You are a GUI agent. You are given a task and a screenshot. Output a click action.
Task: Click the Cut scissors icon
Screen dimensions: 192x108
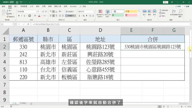[x=7, y=11]
